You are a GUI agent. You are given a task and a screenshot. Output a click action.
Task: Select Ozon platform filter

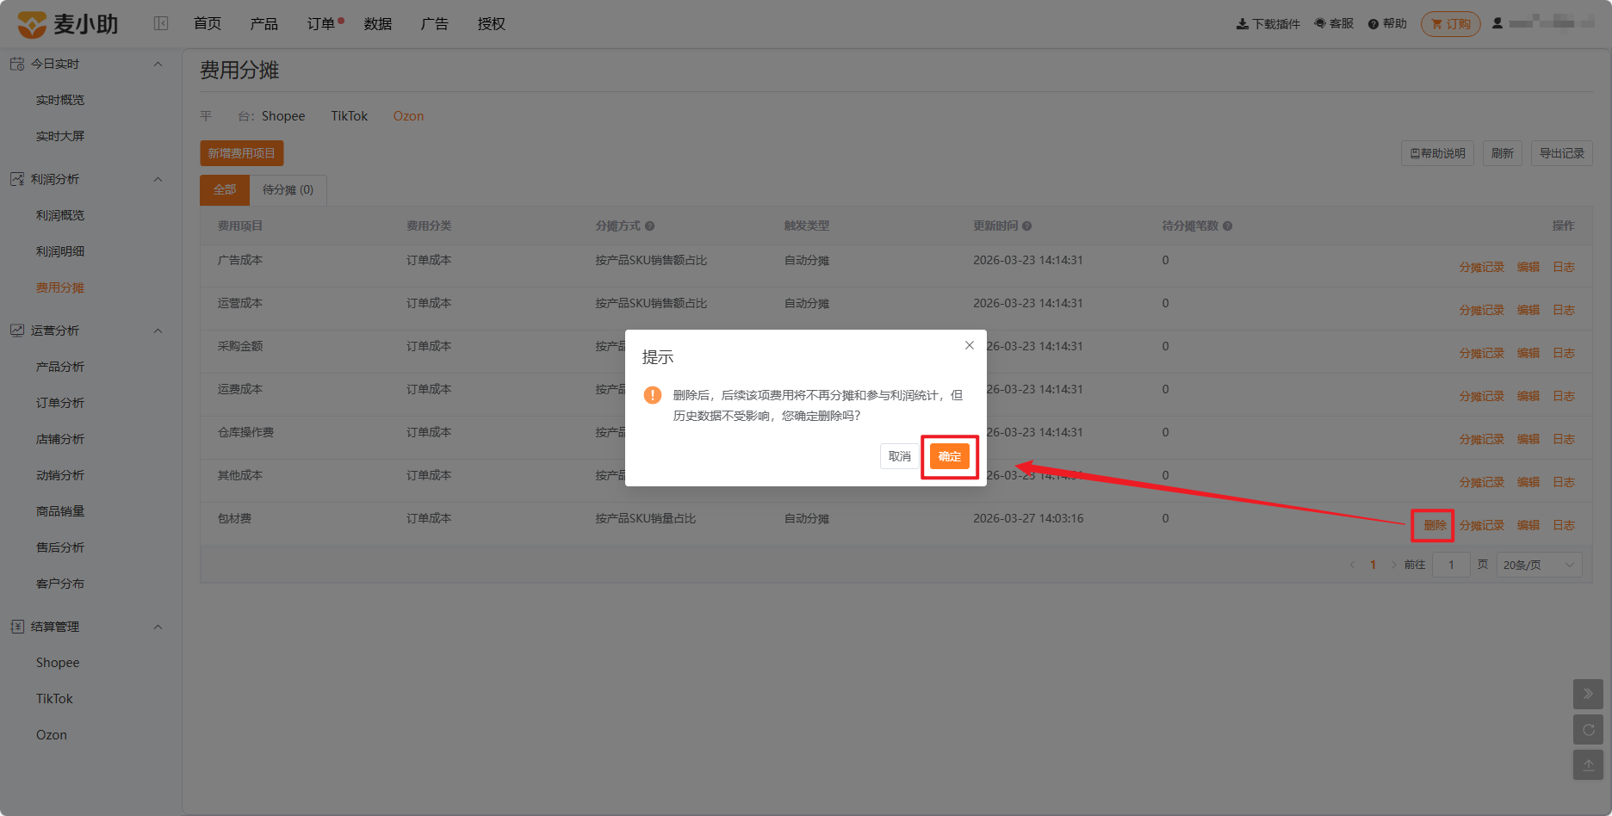[x=408, y=116]
